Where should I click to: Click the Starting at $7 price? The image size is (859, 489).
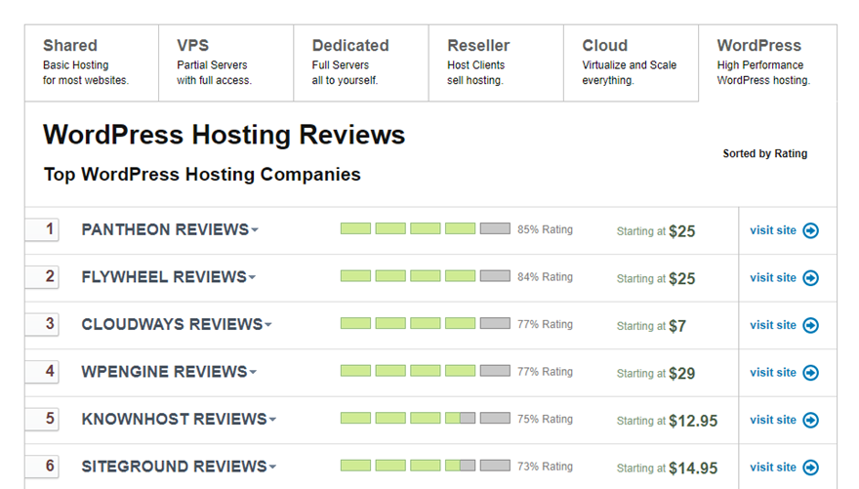[651, 326]
